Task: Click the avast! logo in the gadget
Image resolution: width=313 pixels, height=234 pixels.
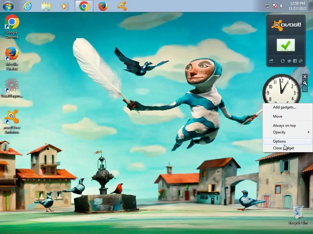Action: click(x=286, y=25)
